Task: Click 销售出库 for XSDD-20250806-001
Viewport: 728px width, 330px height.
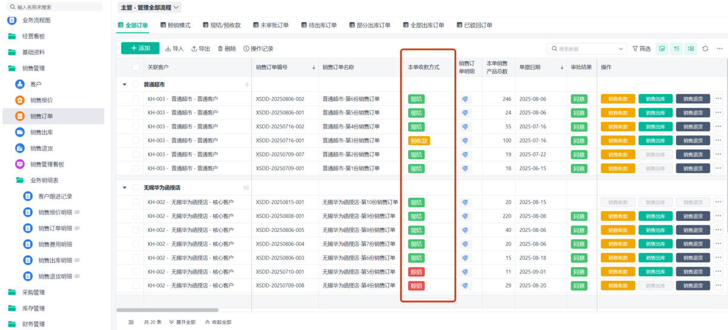Action: [655, 113]
